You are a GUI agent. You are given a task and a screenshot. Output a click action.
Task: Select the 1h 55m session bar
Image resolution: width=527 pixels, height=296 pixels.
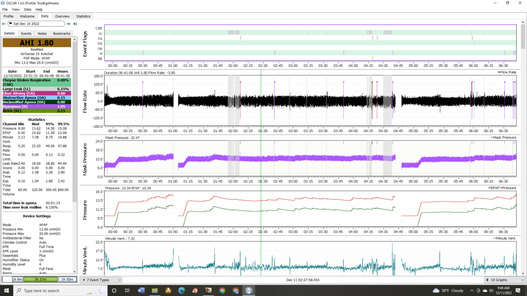pyautogui.click(x=67, y=279)
